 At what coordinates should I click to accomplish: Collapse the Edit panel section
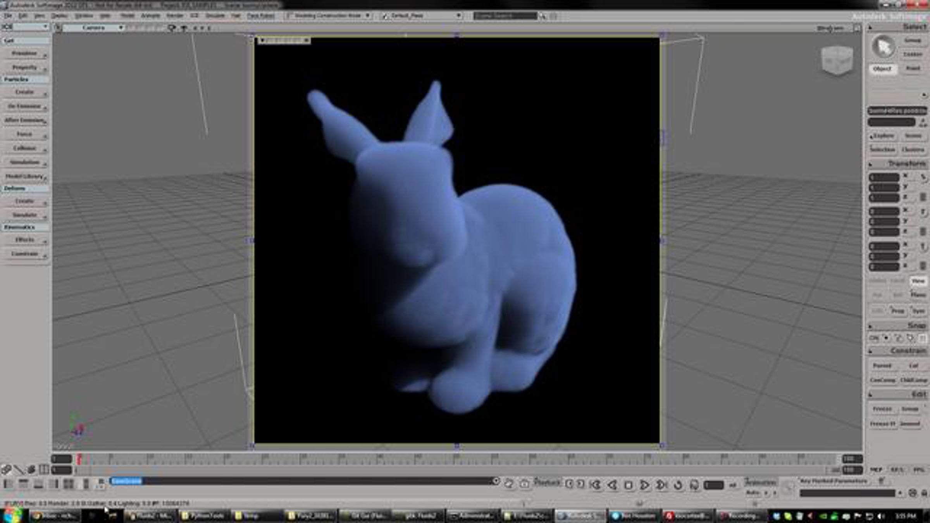tap(870, 395)
